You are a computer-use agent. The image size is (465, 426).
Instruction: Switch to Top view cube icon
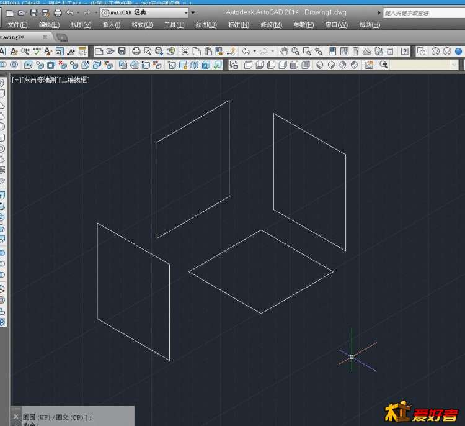coord(248,65)
